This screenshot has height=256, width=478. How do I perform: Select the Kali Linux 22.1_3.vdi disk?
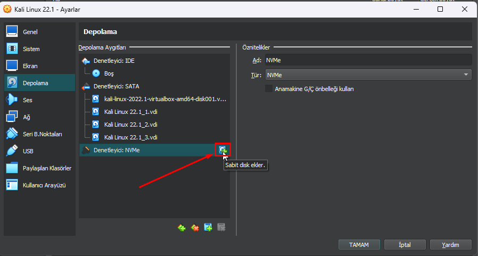coord(154,137)
